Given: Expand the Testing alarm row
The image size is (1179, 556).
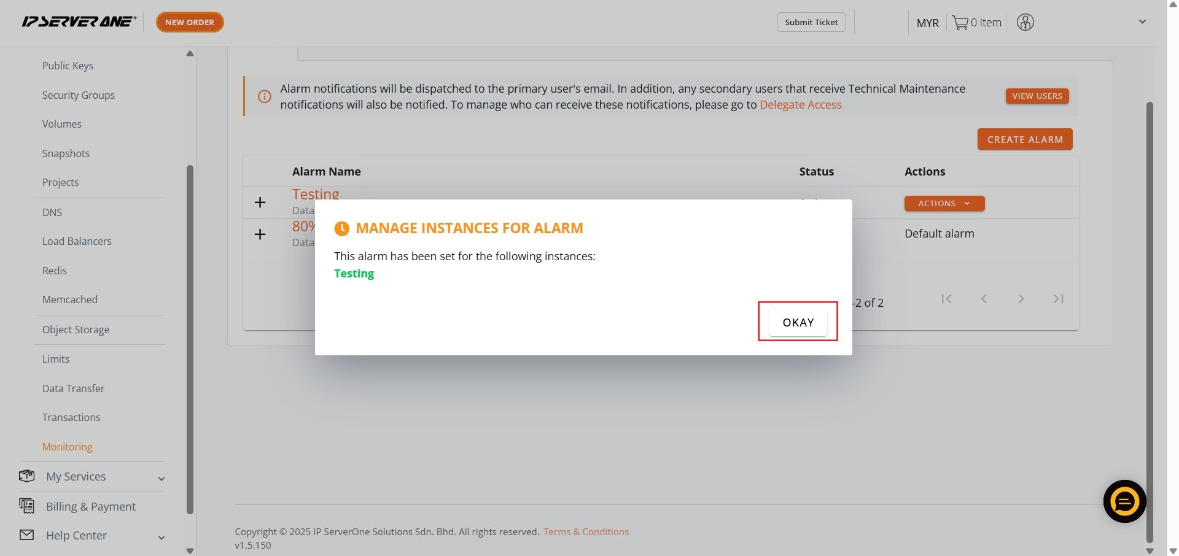Looking at the screenshot, I should (x=260, y=203).
